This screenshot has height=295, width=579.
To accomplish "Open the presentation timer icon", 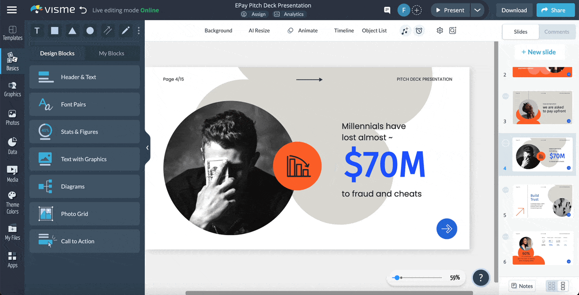I will (419, 30).
